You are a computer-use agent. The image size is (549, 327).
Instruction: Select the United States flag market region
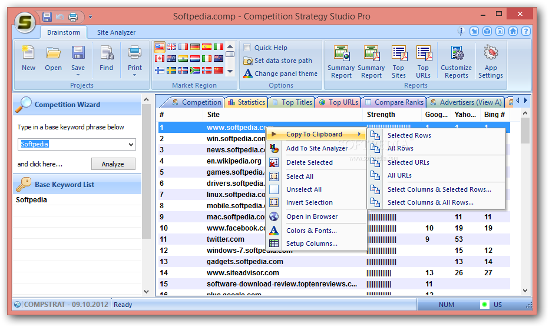pos(160,46)
